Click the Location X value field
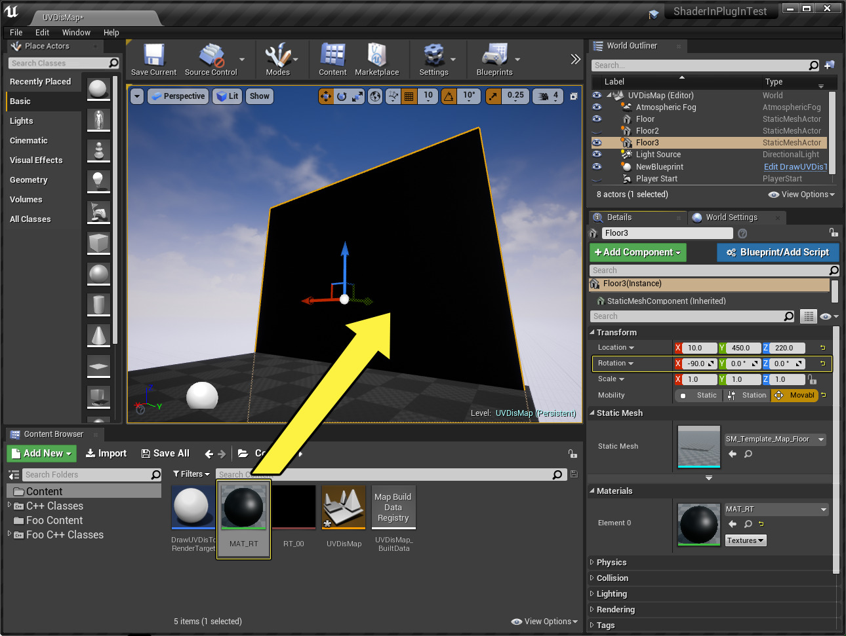The width and height of the screenshot is (846, 636). (x=699, y=348)
